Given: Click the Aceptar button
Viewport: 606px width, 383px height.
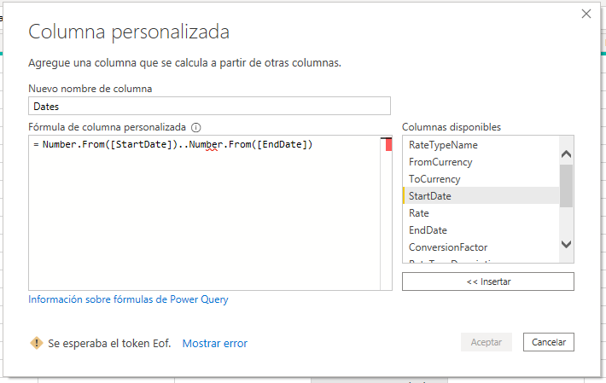Looking at the screenshot, I should click(487, 342).
